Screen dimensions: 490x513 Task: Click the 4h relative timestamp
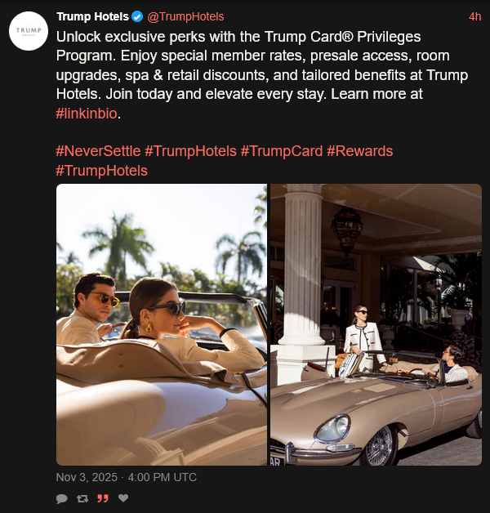pos(474,16)
